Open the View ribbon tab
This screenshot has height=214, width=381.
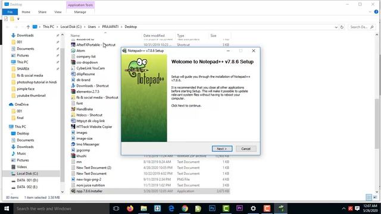click(58, 12)
